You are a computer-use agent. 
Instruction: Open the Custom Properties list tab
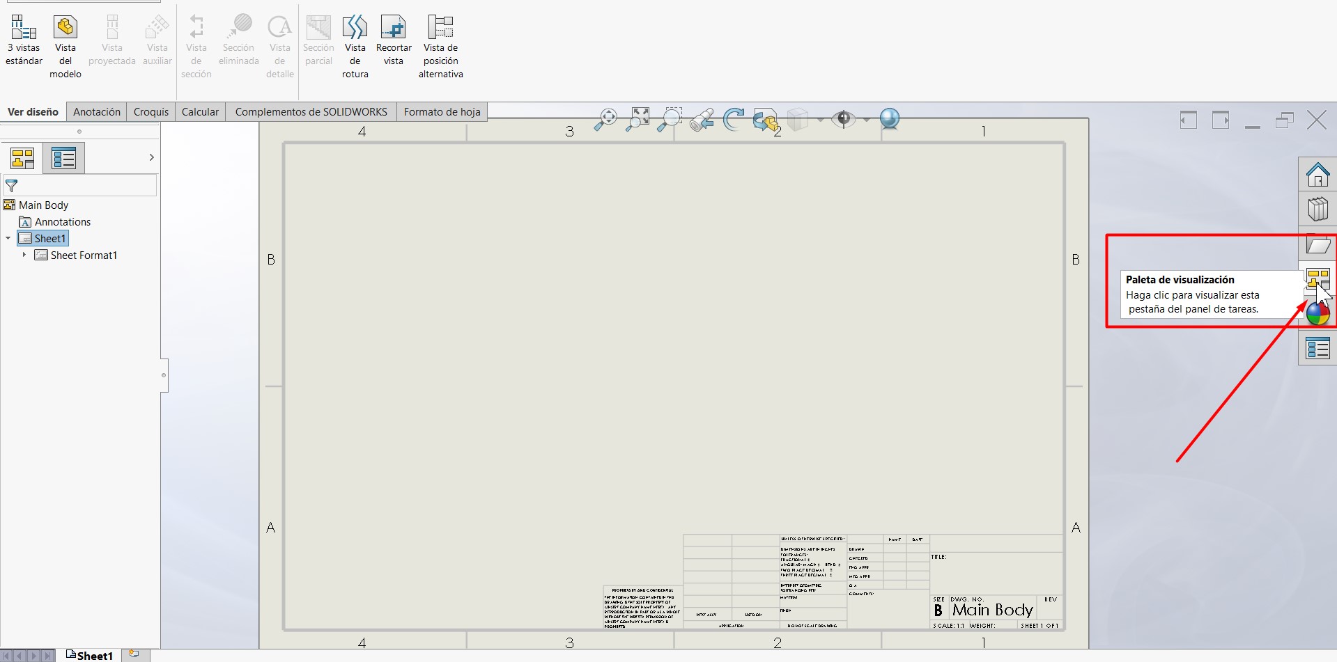point(1317,348)
